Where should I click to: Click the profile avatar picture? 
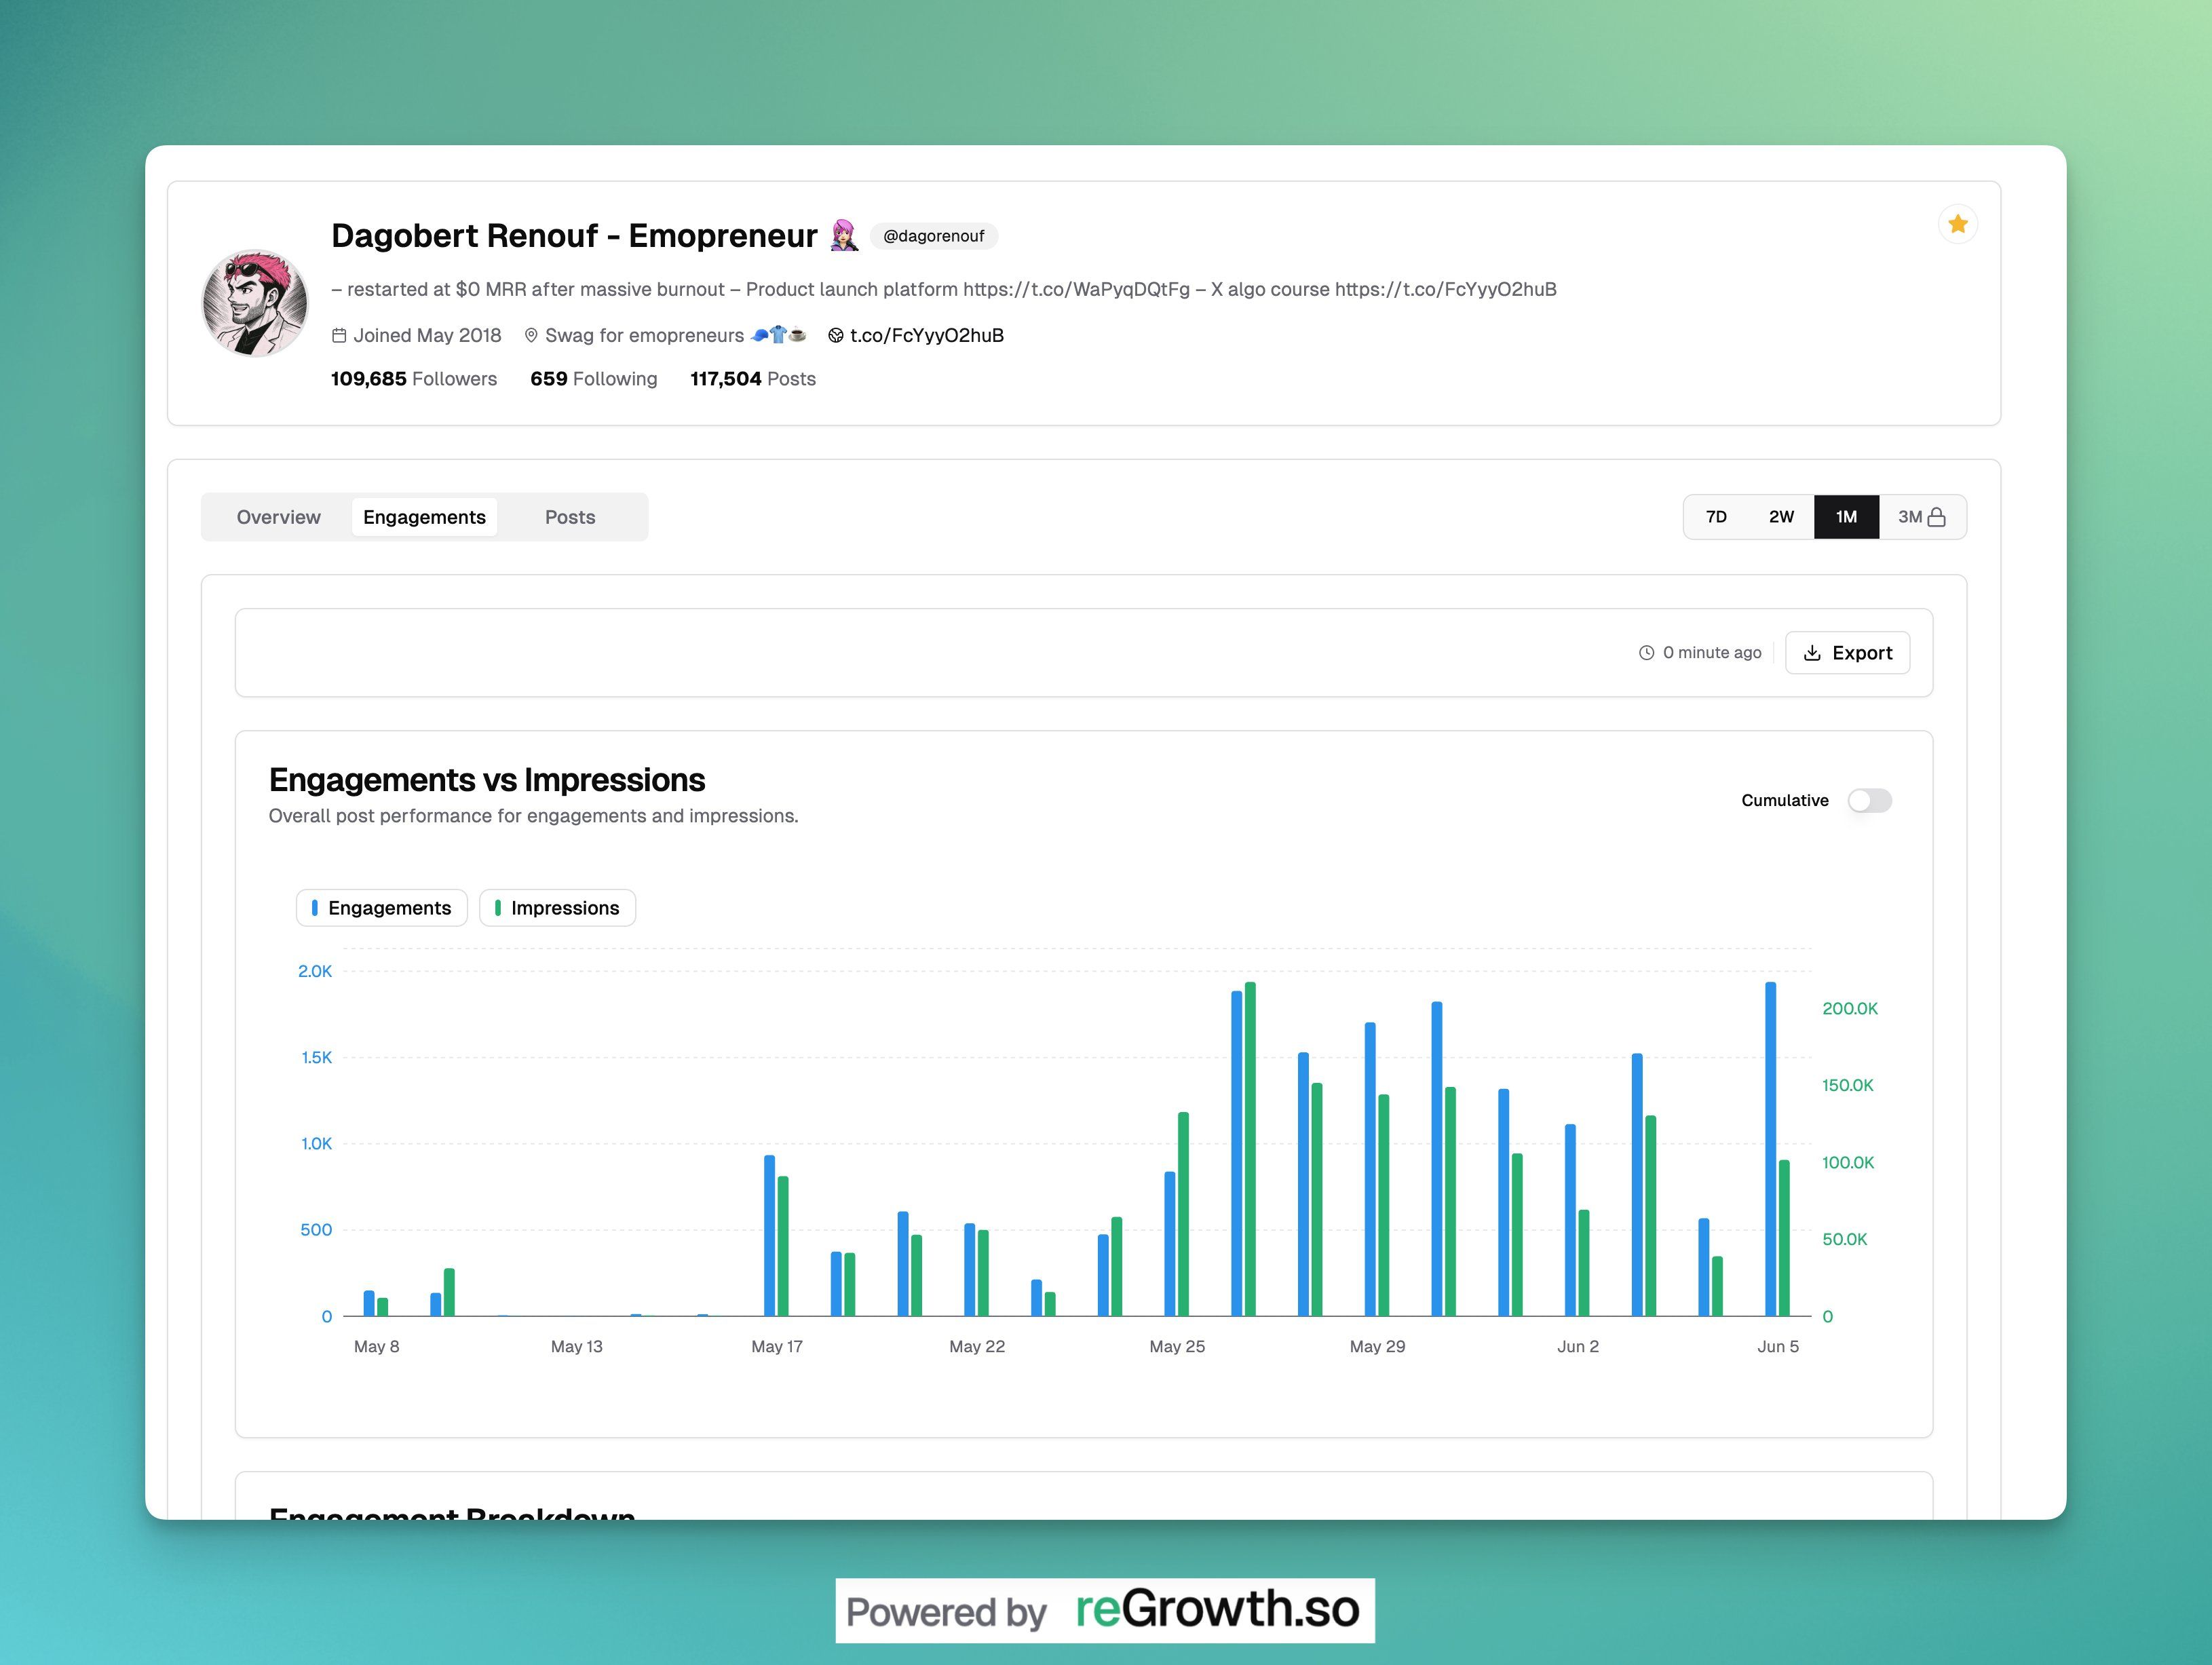click(255, 303)
